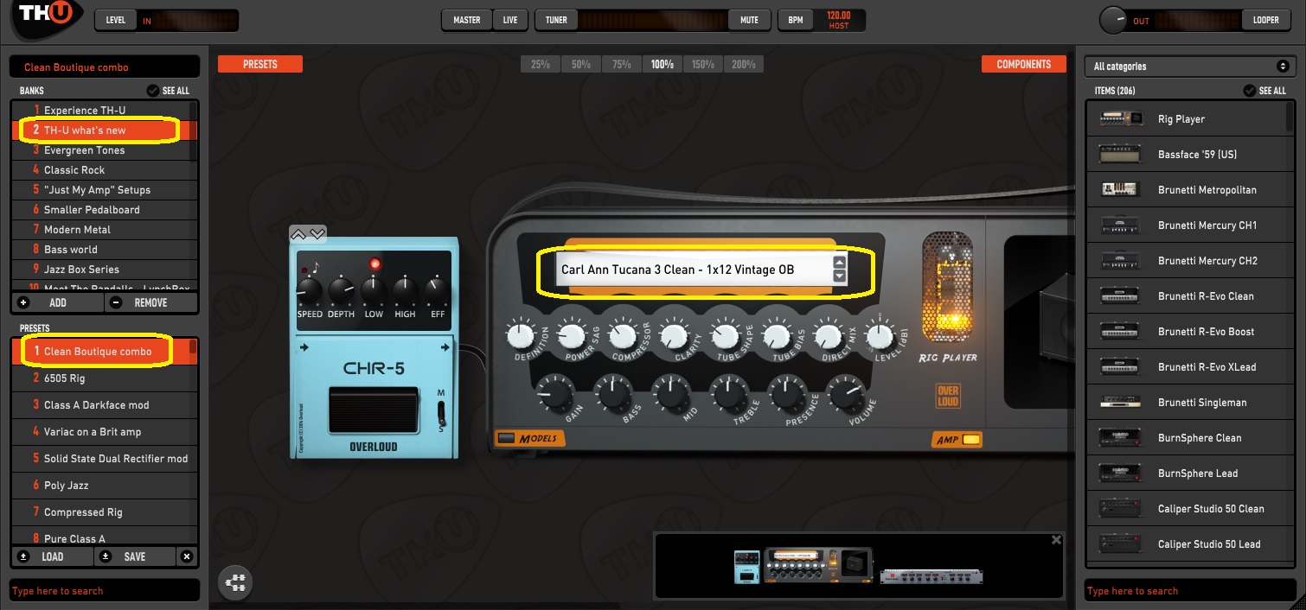This screenshot has width=1306, height=610.
Task: Set zoom to 200%
Action: pos(744,65)
